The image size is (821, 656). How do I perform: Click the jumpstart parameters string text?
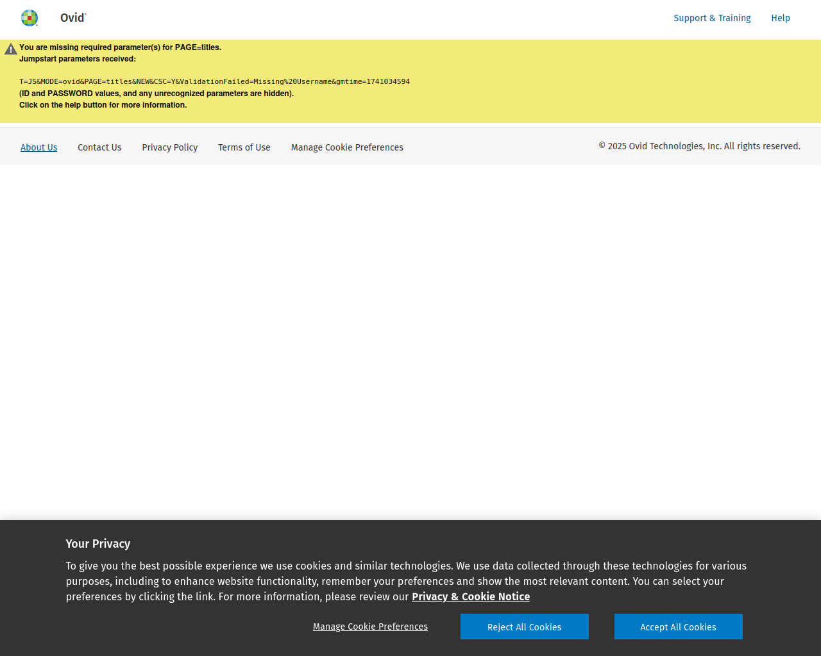214,82
